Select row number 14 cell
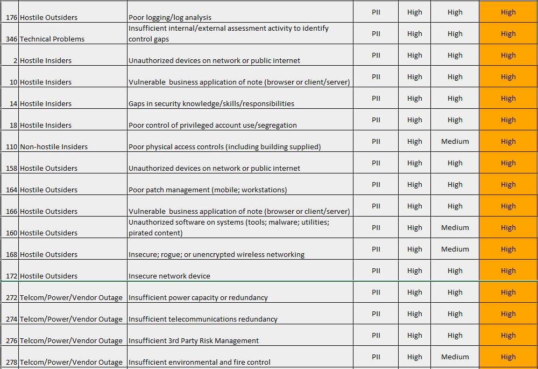 point(10,98)
